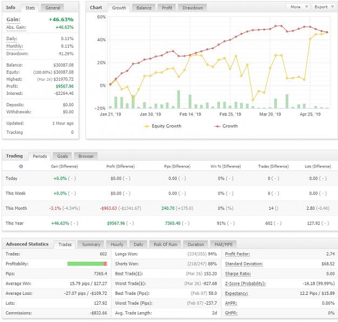Viewport: 338px width, 322px height.
Task: Select the This Year row label
Action: coord(15,223)
